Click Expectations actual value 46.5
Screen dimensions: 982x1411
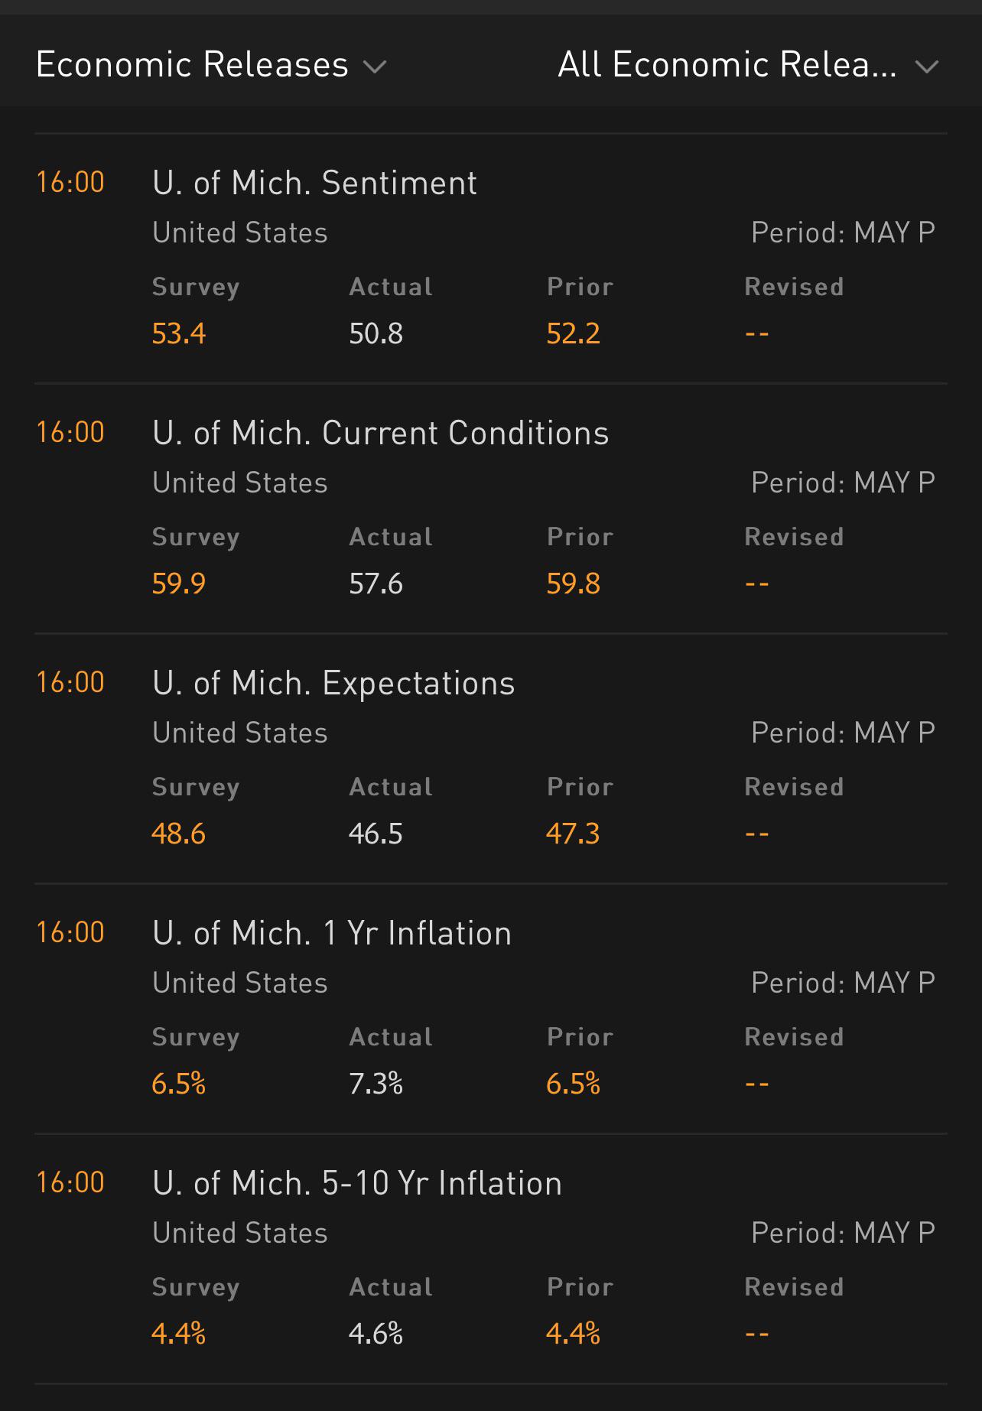pos(376,834)
